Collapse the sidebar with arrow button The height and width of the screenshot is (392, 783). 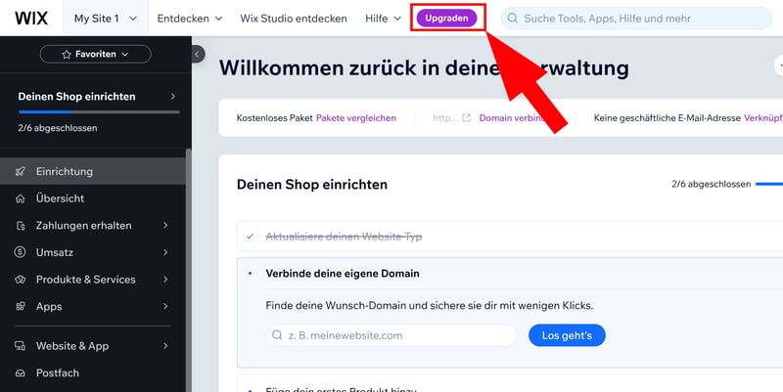click(x=198, y=54)
